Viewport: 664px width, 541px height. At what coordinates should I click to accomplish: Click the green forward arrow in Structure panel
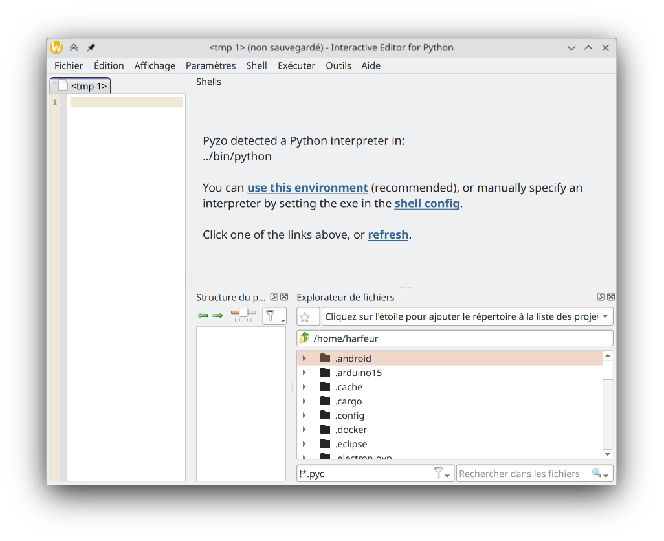[x=217, y=316]
